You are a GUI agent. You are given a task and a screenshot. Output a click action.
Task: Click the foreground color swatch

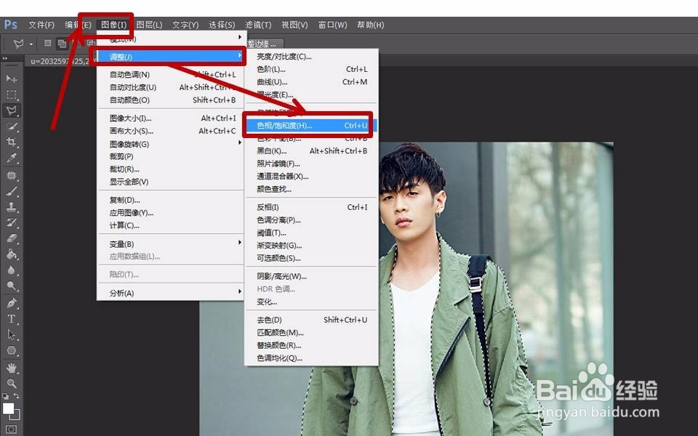(x=8, y=408)
